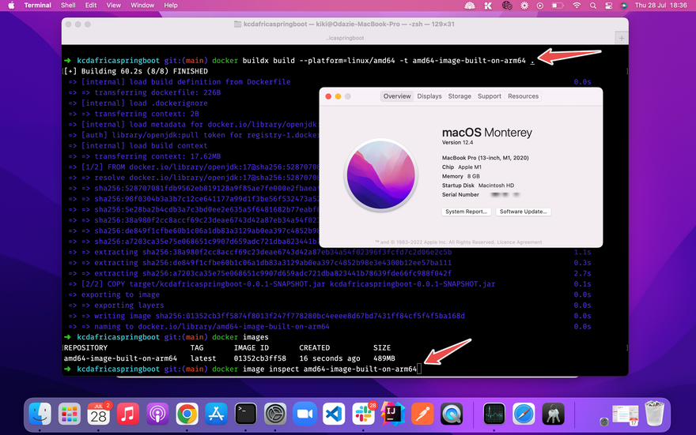The width and height of the screenshot is (696, 435).
Task: Open the Calendar app in Dock
Action: (x=99, y=414)
